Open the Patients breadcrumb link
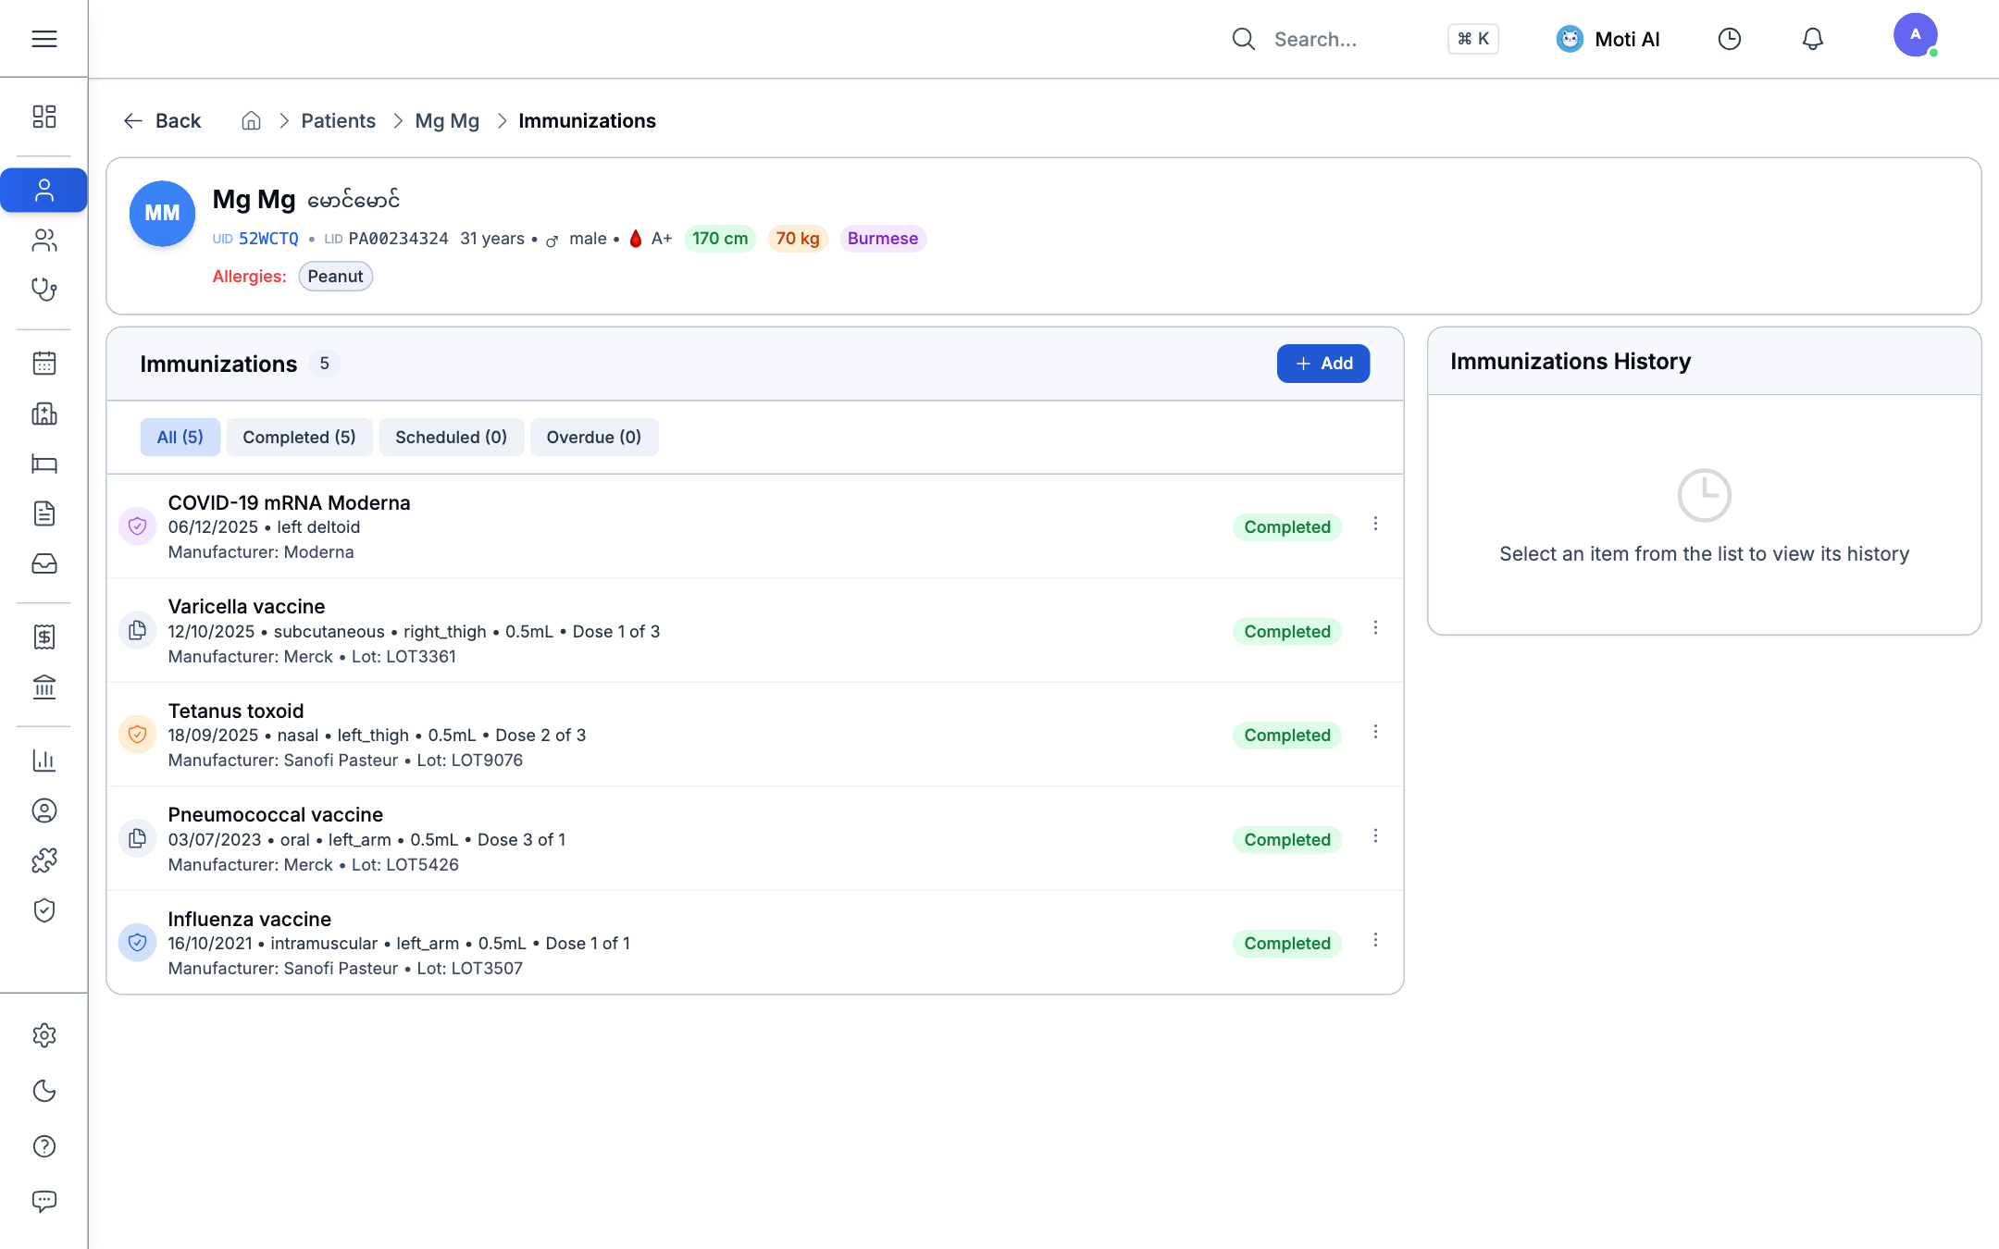This screenshot has width=1999, height=1249. coord(338,121)
